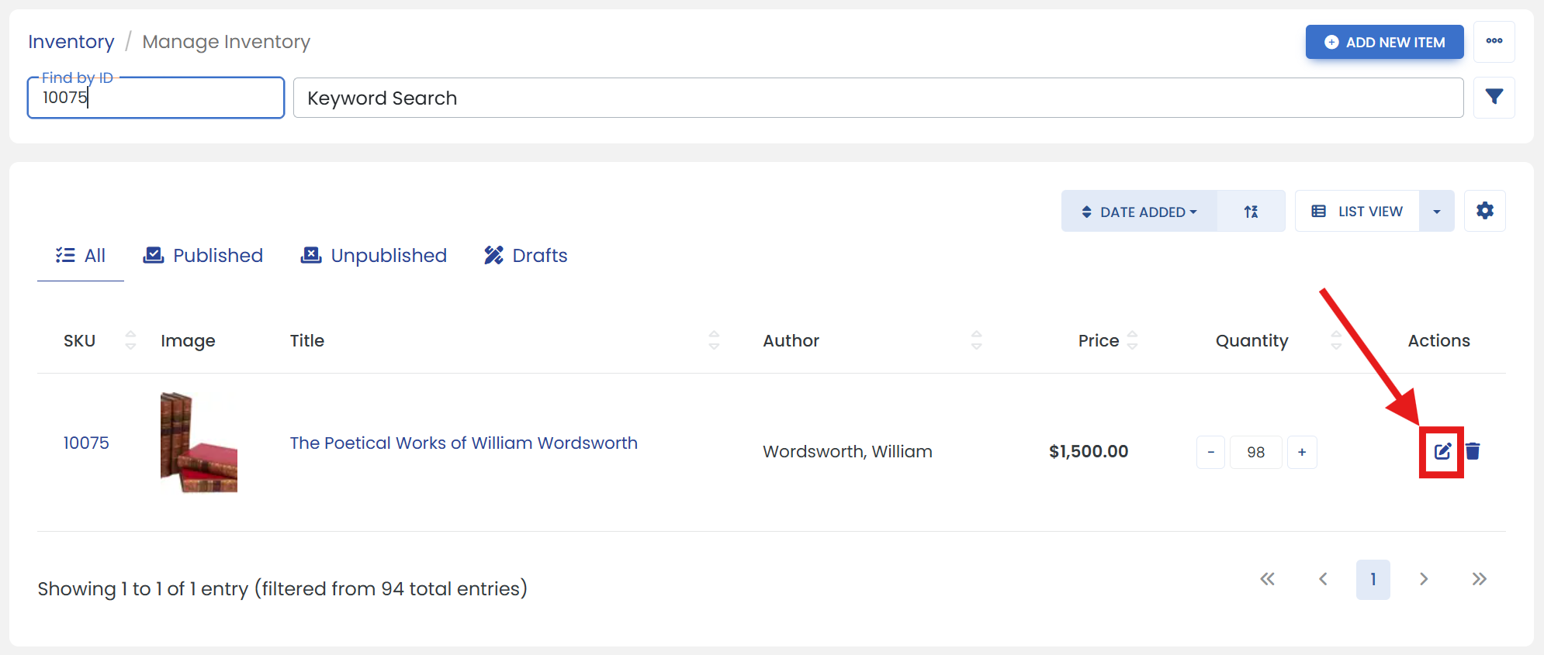
Task: Sort by the Price column arrows
Action: pos(1132,340)
